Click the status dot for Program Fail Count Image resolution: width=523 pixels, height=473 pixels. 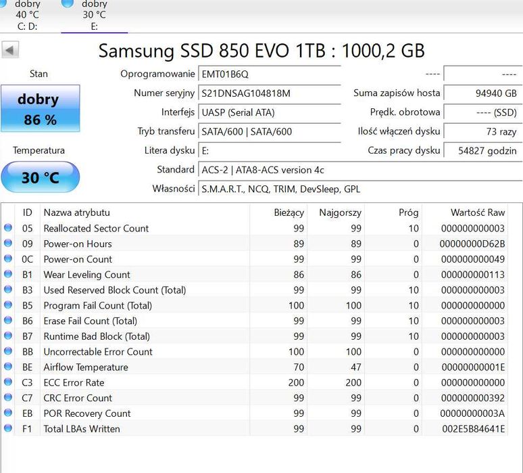tap(8, 305)
